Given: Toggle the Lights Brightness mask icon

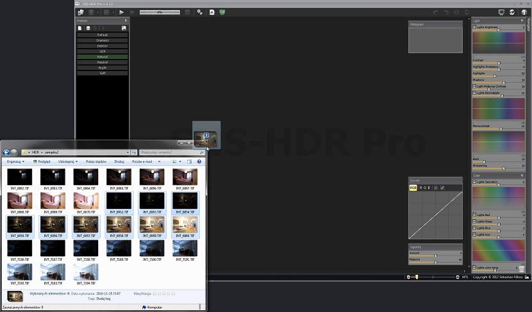Looking at the screenshot, I should [x=474, y=27].
